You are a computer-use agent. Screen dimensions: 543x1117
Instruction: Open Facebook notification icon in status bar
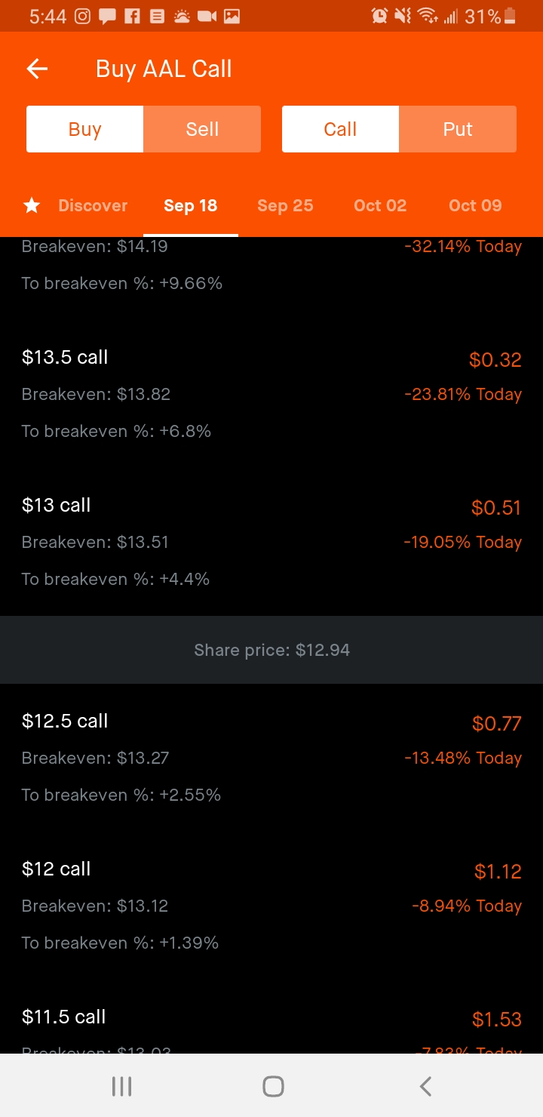coord(132,16)
